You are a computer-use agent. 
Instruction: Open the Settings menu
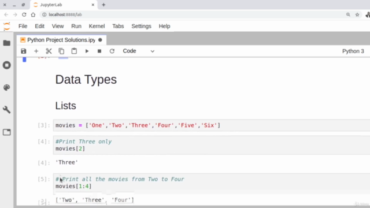141,26
